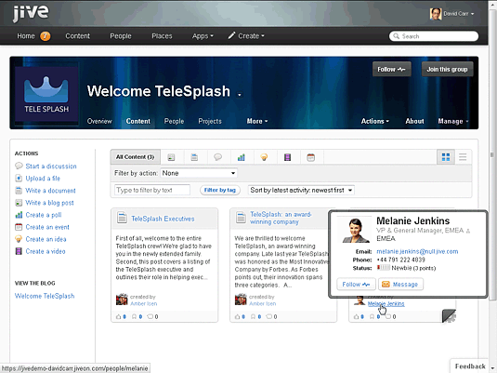Click Create a video action
This screenshot has height=373, width=497.
pos(46,251)
